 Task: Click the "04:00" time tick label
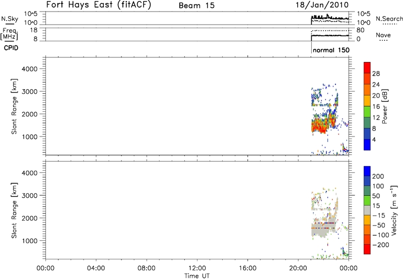[x=96, y=268]
